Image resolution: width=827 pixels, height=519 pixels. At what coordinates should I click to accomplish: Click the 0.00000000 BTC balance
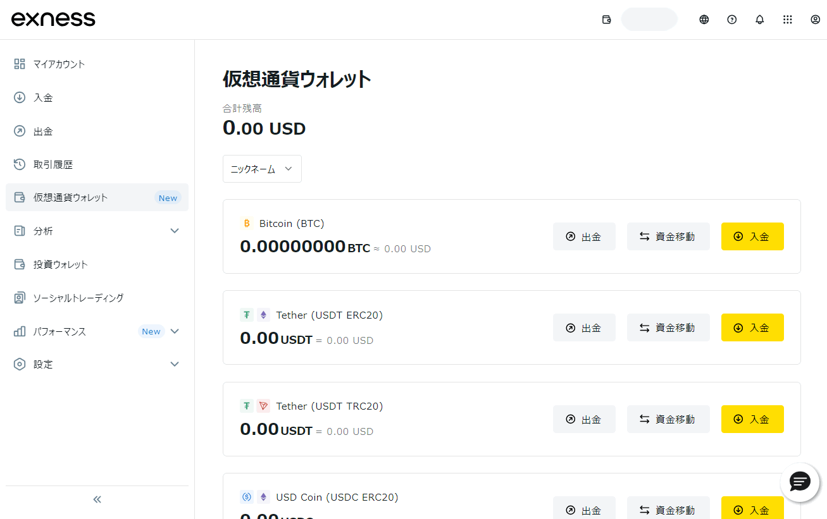(x=305, y=247)
